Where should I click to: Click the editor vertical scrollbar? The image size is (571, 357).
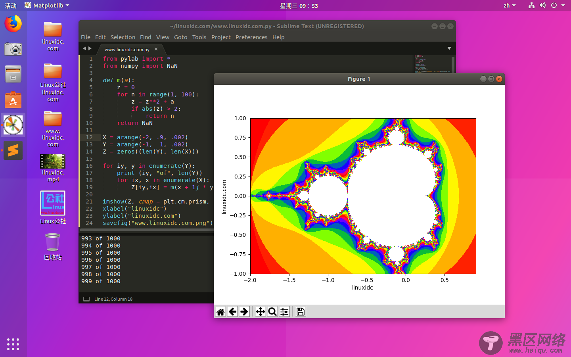pos(453,64)
